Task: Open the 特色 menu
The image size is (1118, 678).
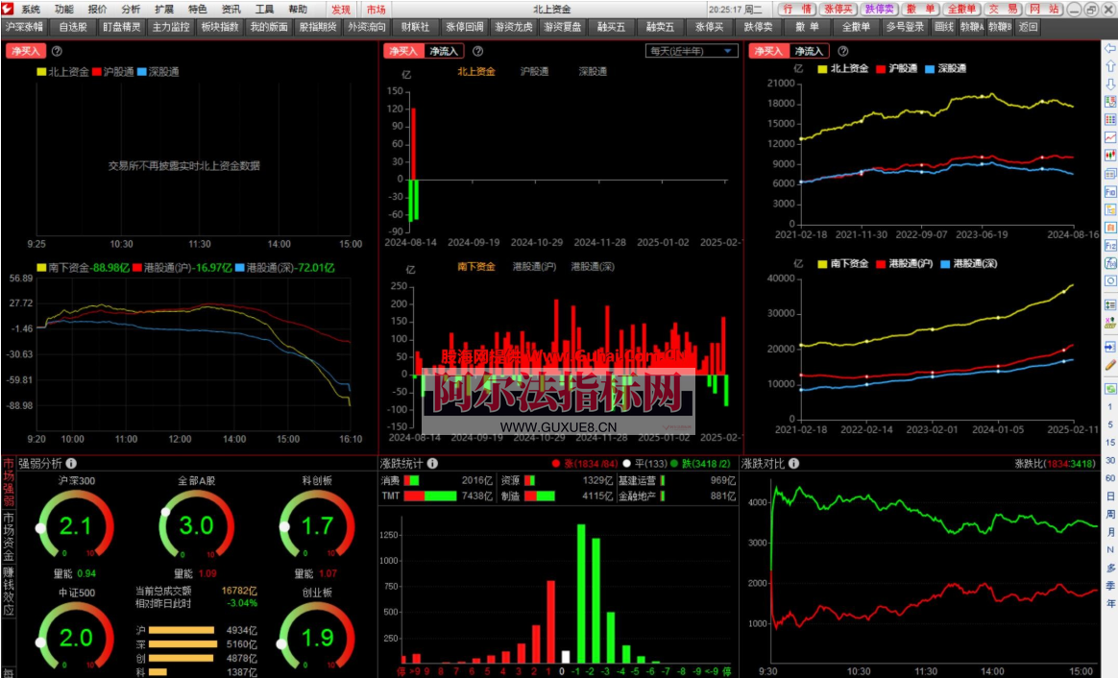Action: (197, 9)
